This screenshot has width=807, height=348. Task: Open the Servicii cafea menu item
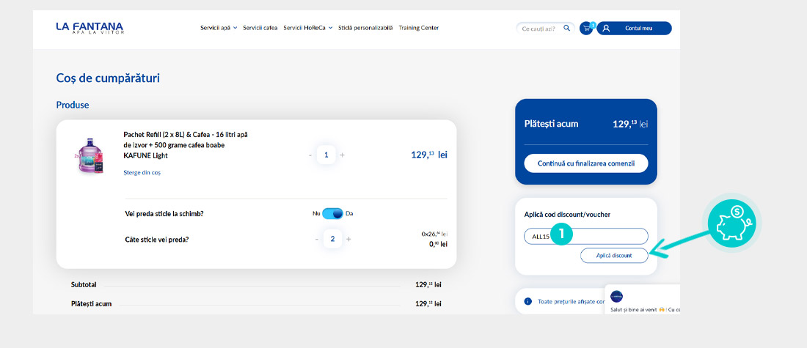[260, 28]
